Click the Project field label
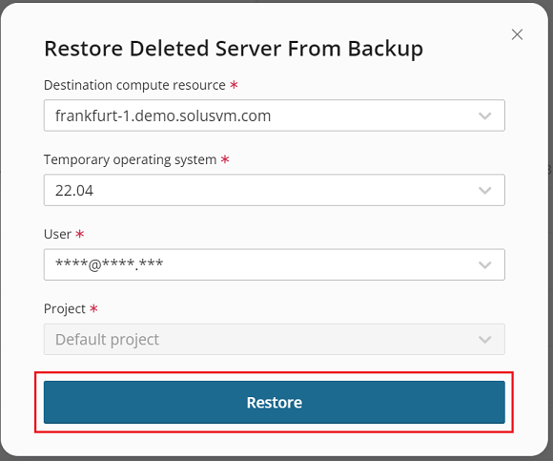The height and width of the screenshot is (461, 553). (x=65, y=309)
